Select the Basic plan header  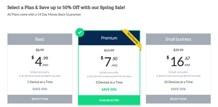tap(40, 39)
